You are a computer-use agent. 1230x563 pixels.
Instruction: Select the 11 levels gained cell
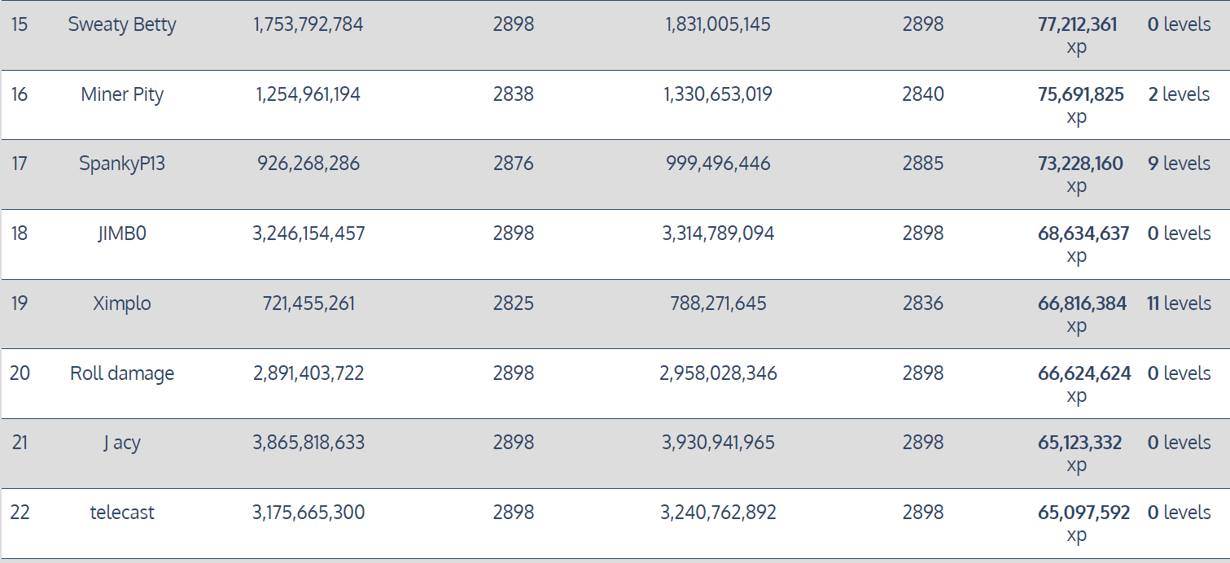pyautogui.click(x=1179, y=303)
